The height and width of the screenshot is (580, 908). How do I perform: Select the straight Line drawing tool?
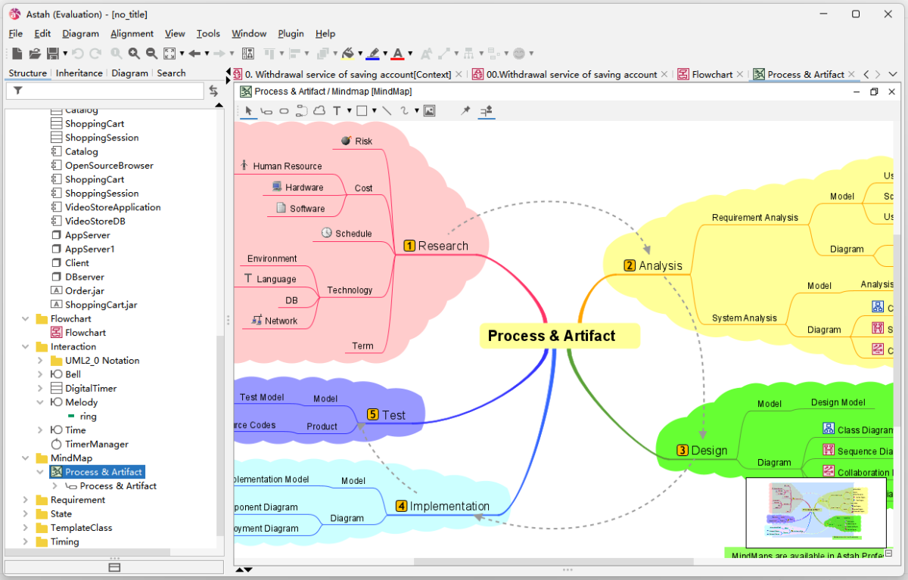point(387,110)
